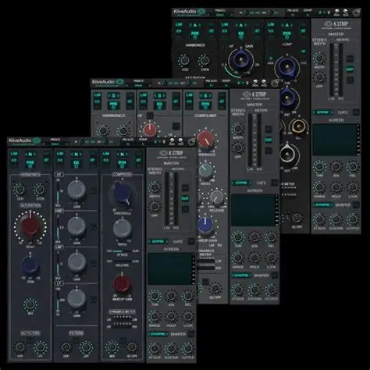
Task: Click the blue Trim knob in front window
Action: (x=30, y=265)
